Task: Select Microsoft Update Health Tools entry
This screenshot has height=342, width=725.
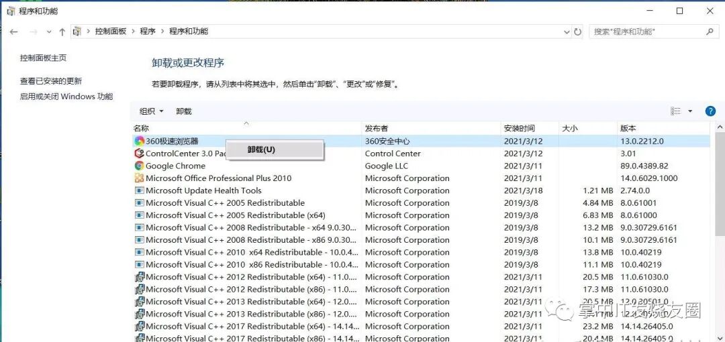Action: [203, 190]
